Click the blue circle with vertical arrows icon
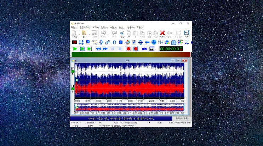This screenshot has width=263, height=146. pos(154,42)
